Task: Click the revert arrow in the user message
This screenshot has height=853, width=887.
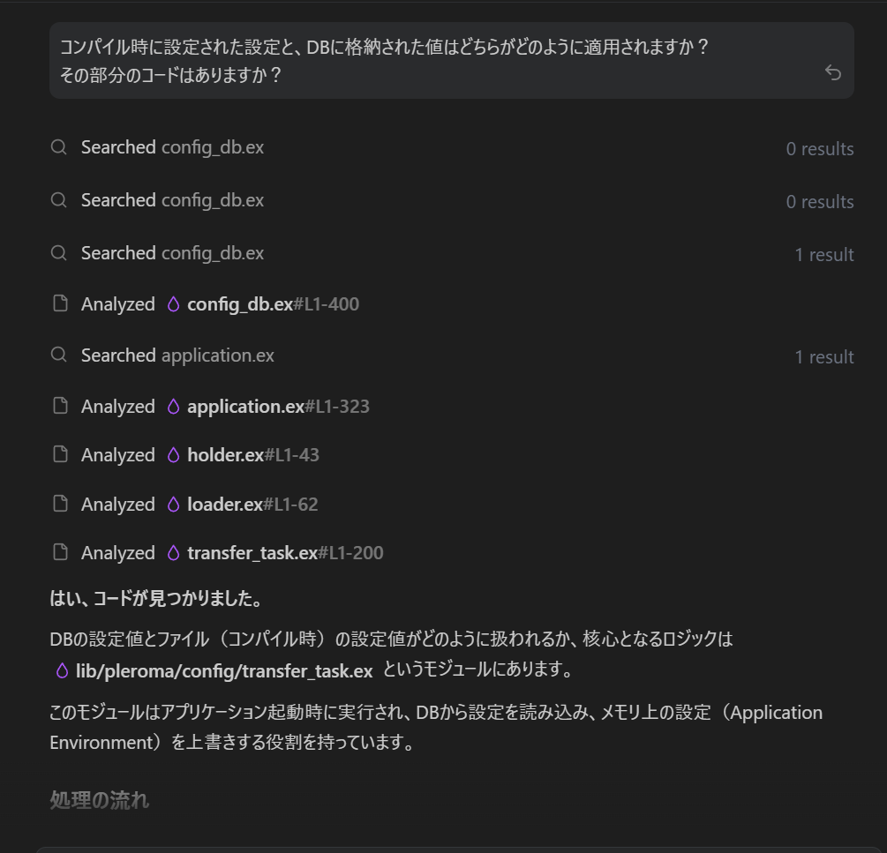Action: tap(832, 72)
